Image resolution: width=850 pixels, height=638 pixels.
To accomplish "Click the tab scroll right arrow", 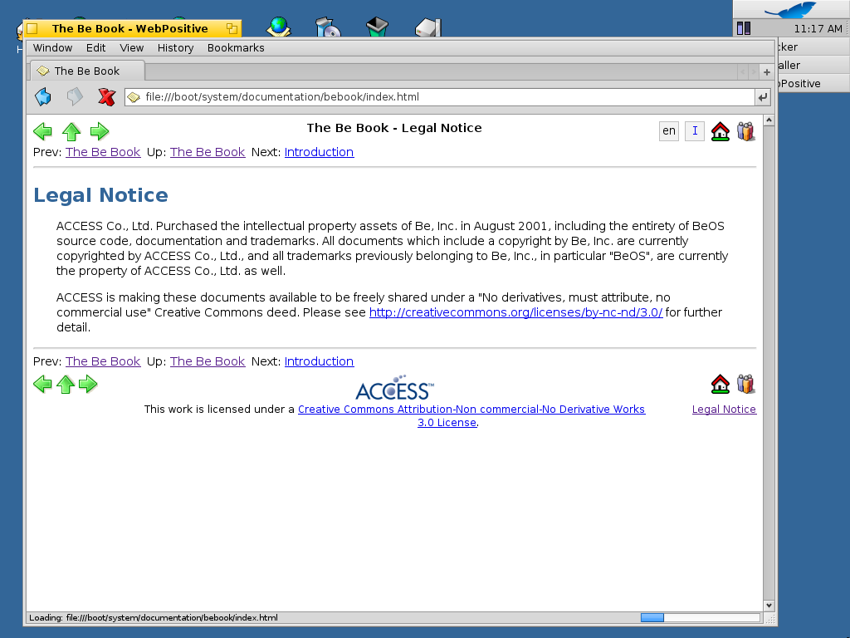I will (x=754, y=71).
